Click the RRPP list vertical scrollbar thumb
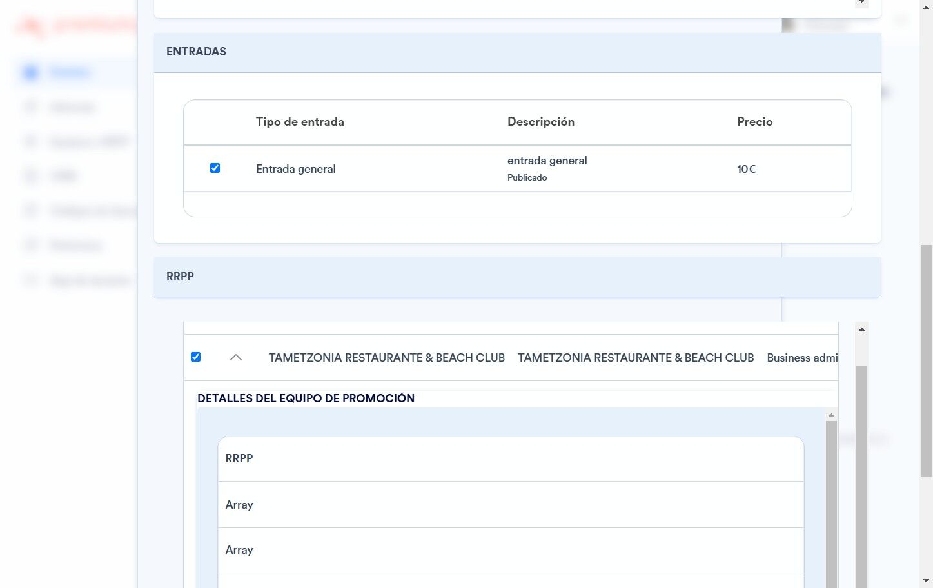933x588 pixels. (x=861, y=477)
